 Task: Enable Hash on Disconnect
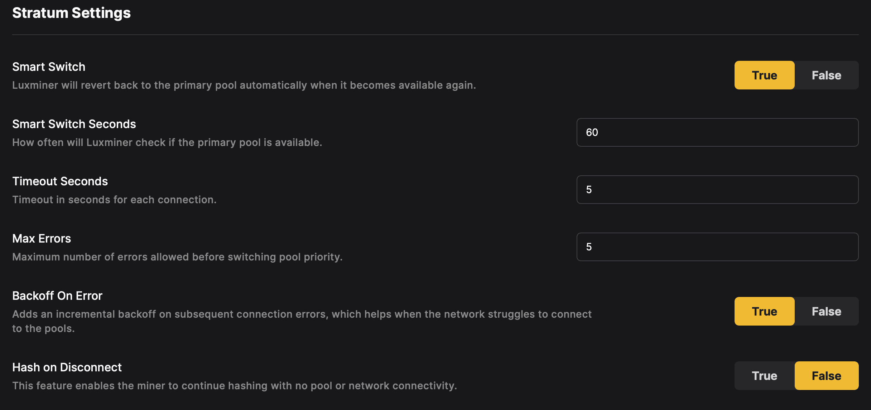[x=764, y=376]
